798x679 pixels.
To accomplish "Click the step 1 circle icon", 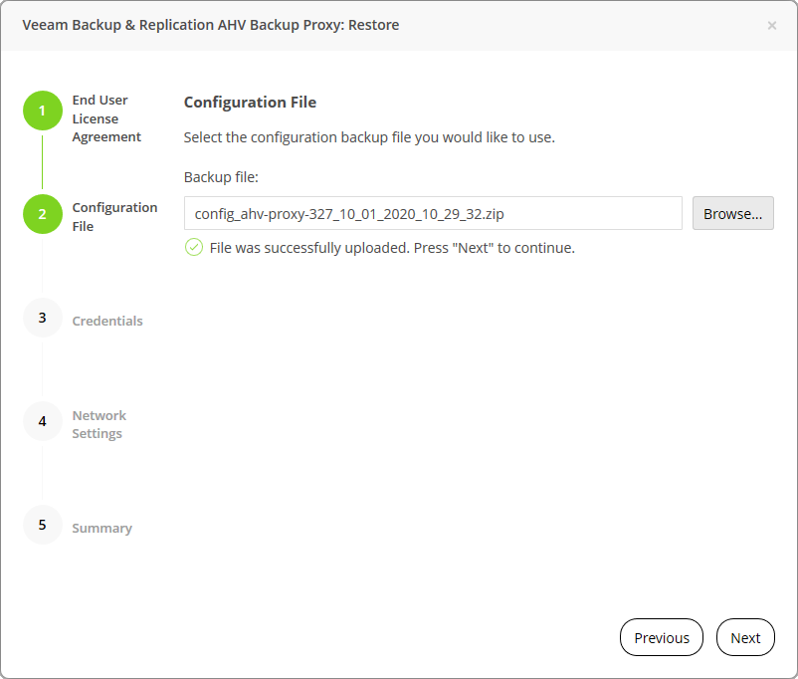I will tap(42, 111).
